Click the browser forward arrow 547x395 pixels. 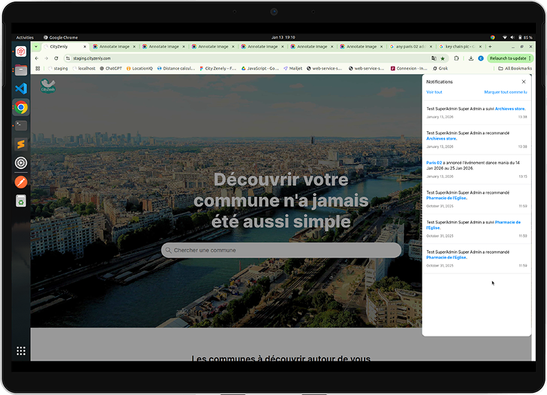coord(46,58)
